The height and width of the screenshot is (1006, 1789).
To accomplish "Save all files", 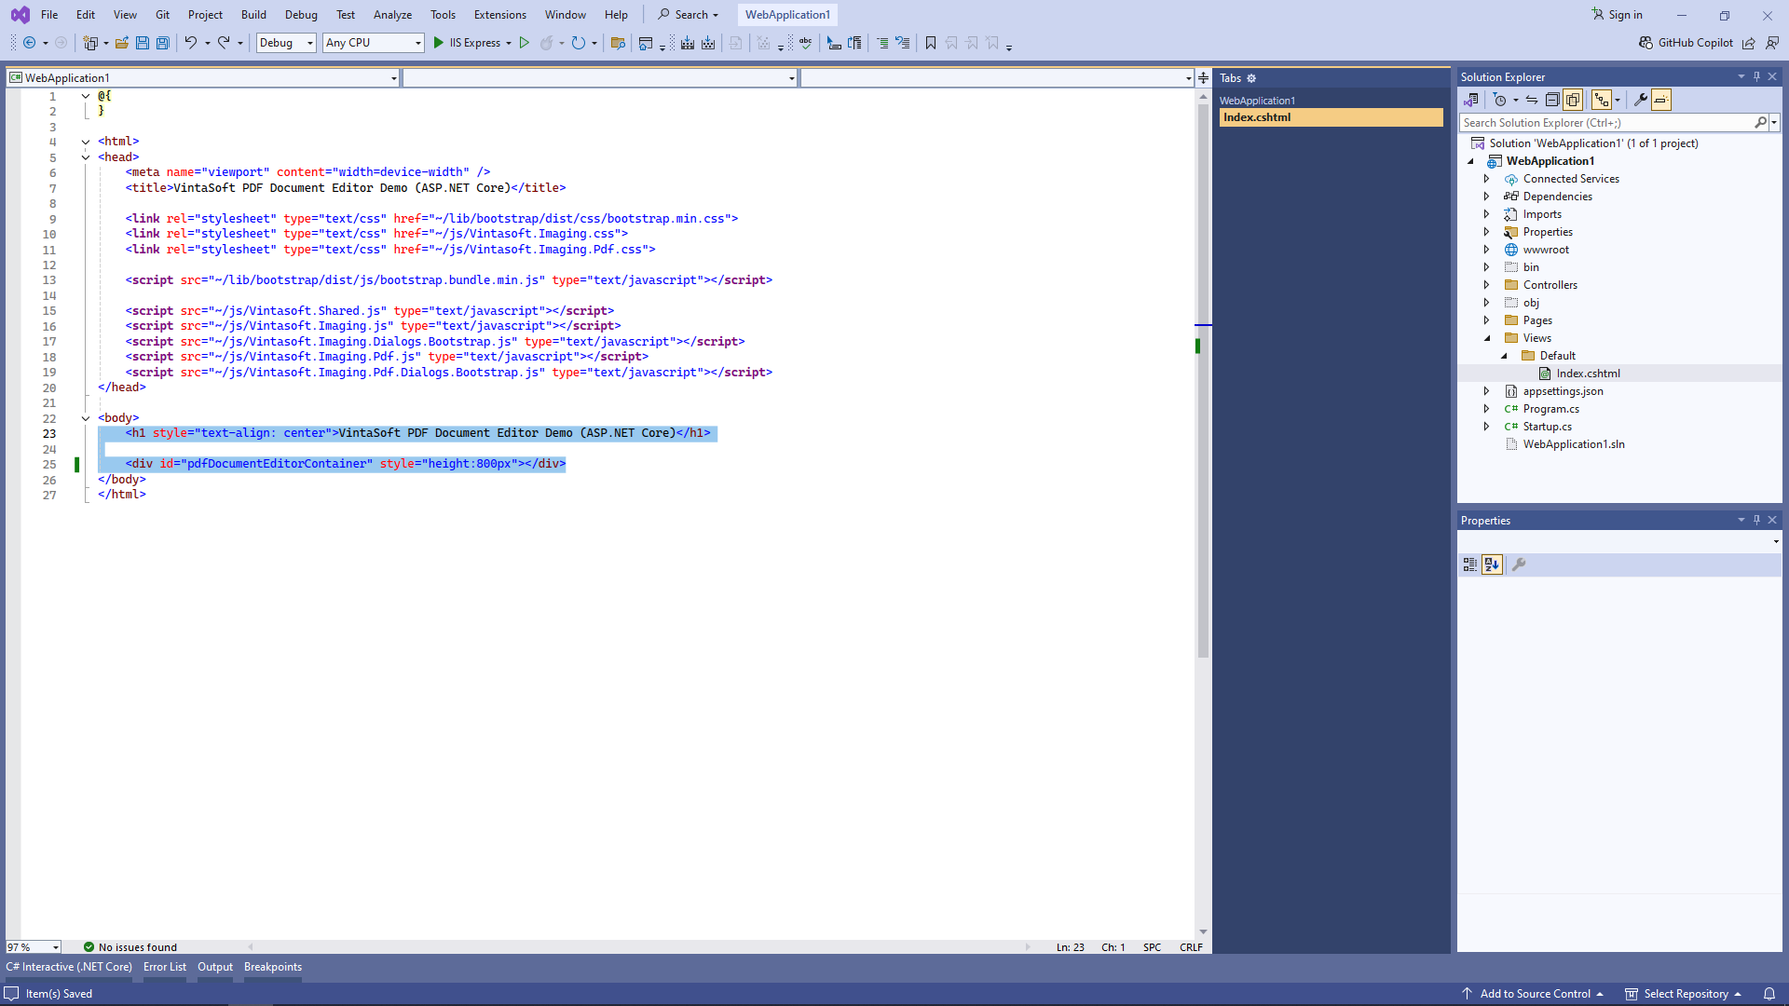I will coord(163,43).
